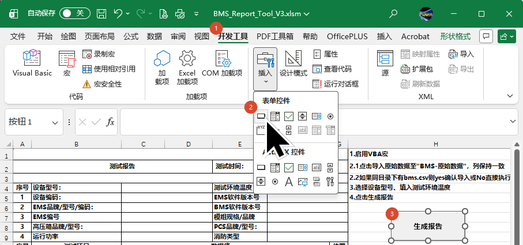
Task: Click the 生成报告 button
Action: (x=428, y=226)
